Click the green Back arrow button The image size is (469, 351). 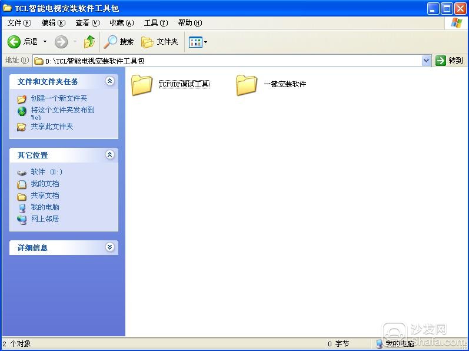(x=14, y=42)
